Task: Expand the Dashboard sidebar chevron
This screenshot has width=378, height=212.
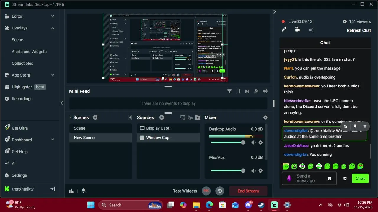Action: [x=53, y=140]
